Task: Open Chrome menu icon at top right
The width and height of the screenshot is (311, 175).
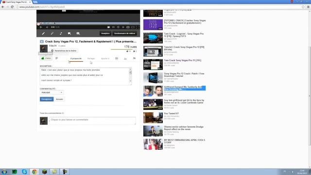Action: pos(308,7)
